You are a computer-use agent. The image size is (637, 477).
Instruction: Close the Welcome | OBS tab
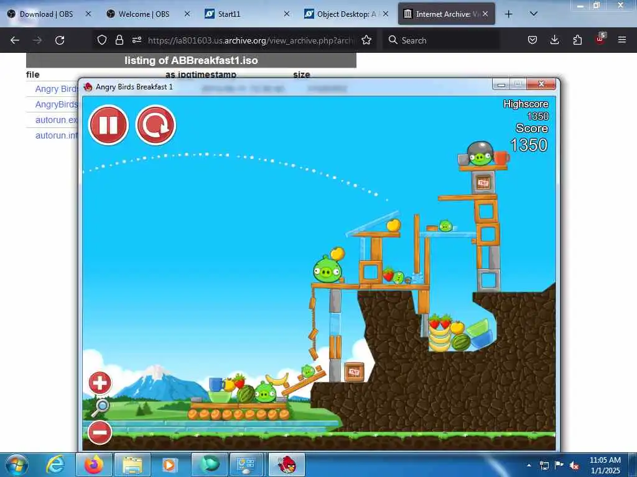tap(187, 14)
